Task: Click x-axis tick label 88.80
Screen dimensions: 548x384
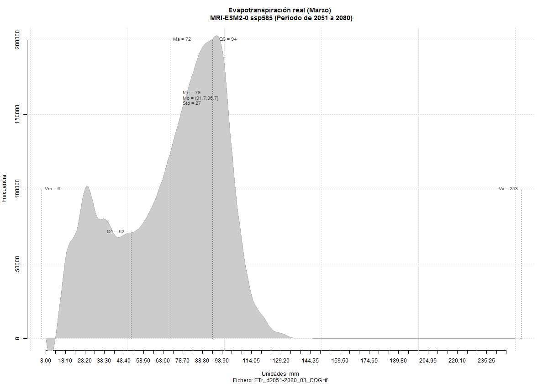Action: 202,361
